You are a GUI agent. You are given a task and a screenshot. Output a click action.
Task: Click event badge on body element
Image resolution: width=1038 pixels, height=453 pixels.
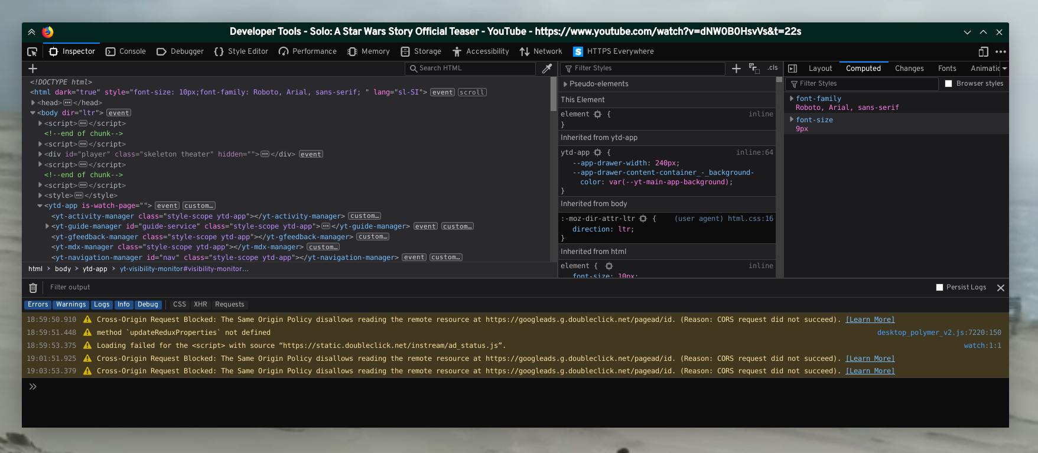click(x=119, y=113)
